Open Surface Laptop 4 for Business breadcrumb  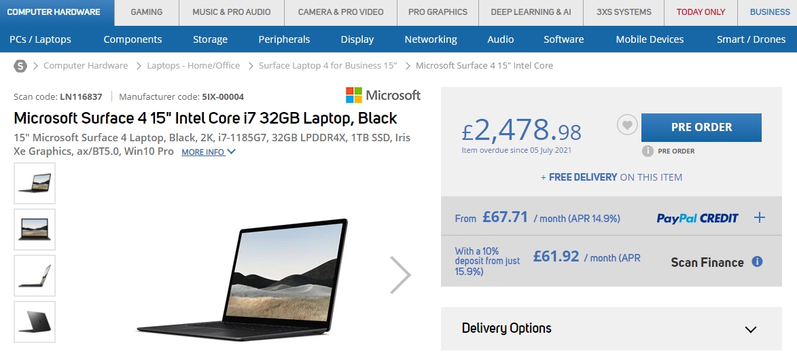tap(328, 66)
